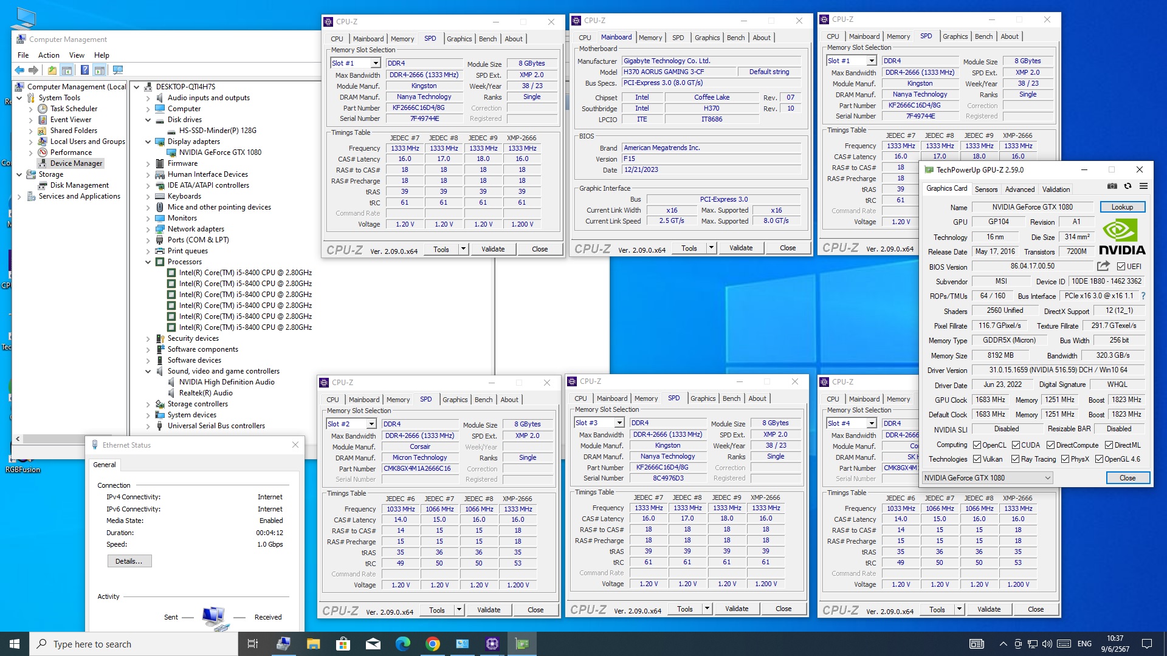This screenshot has height=656, width=1167.
Task: Select Realtek(R) Audio device
Action: pyautogui.click(x=205, y=393)
